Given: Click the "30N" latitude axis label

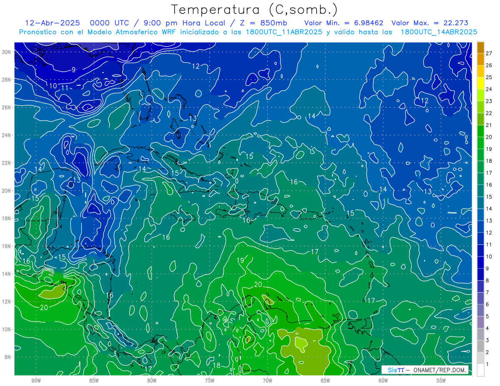Looking at the screenshot, I should click(x=7, y=52).
